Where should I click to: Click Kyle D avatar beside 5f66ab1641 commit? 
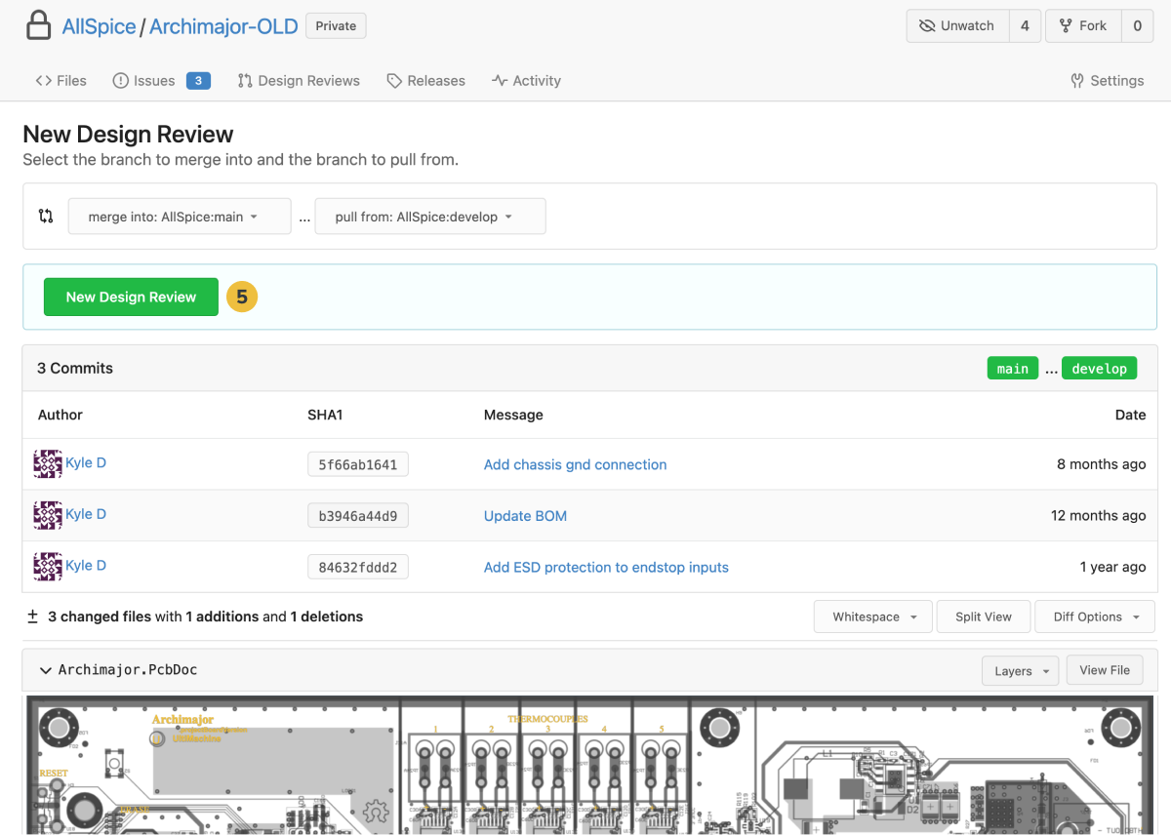tap(48, 463)
